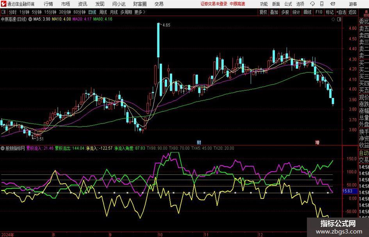Open the 公式 menu
The image size is (369, 237).
click(x=288, y=4)
